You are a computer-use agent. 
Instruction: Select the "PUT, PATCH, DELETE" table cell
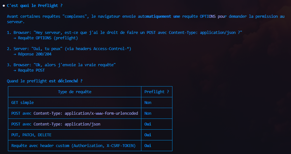click(x=31, y=135)
